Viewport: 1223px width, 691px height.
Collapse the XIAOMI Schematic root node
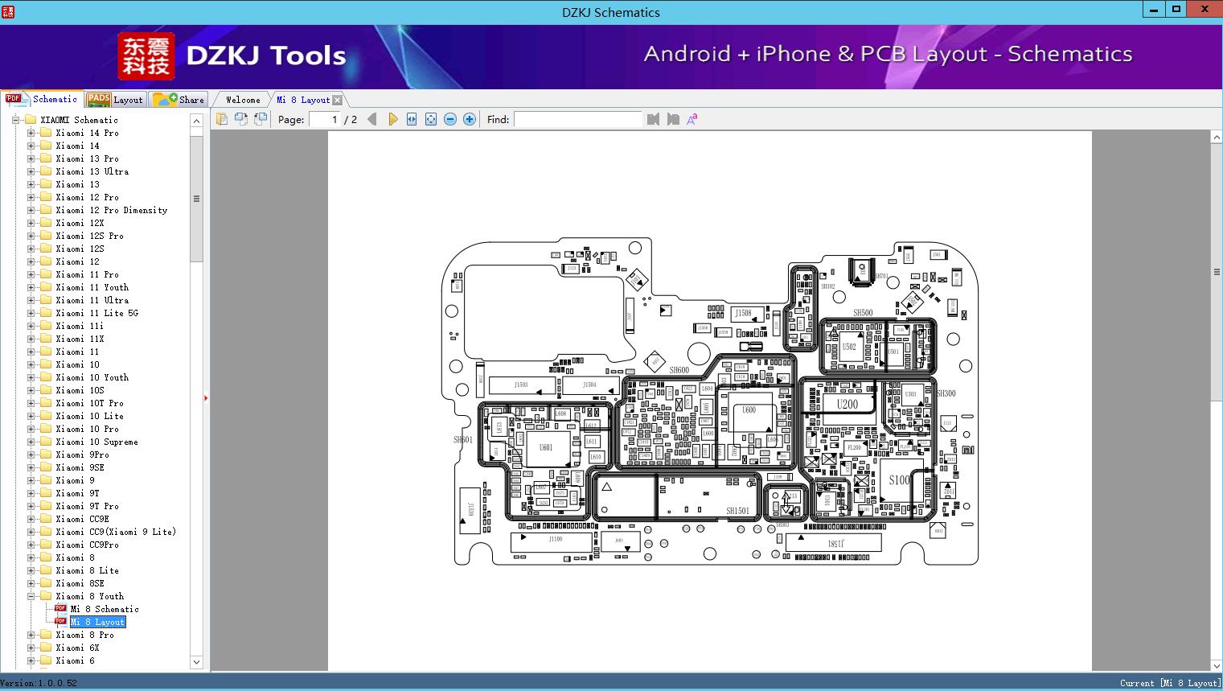[x=15, y=120]
